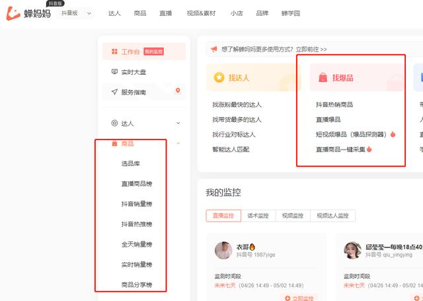Click 立即监控 button on 衣哥 card
Screen dimensions: 423x301
click(x=299, y=298)
